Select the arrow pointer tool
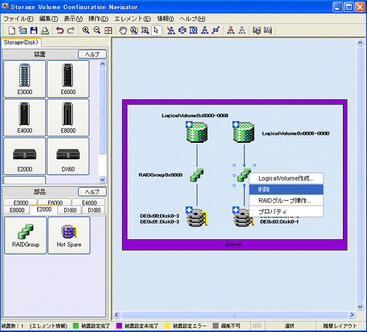The height and width of the screenshot is (332, 367). tap(157, 30)
